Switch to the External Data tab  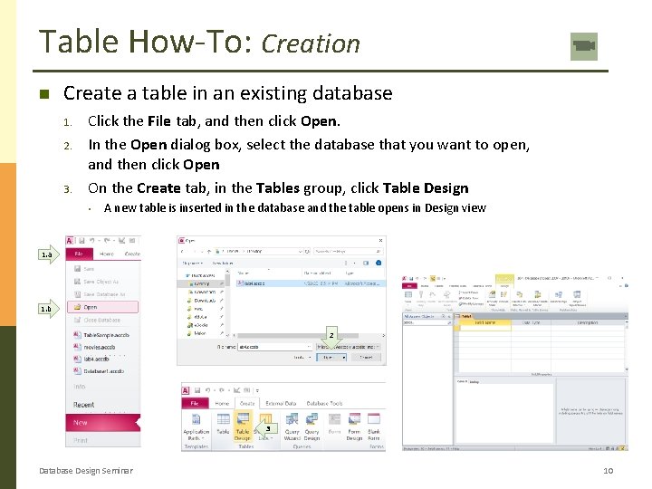coord(281,403)
